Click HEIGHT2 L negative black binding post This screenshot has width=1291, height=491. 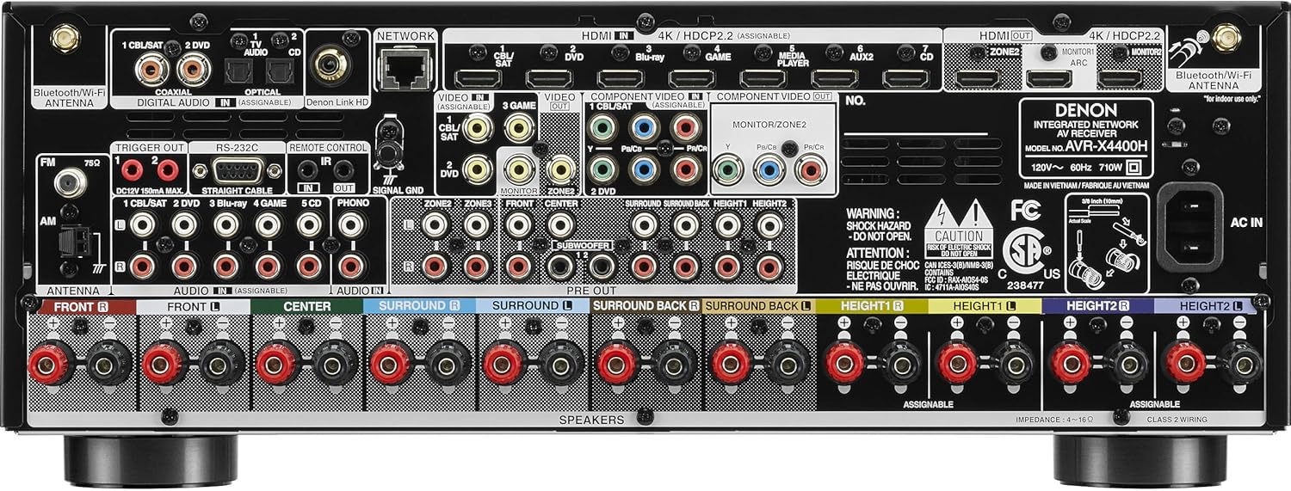1240,363
